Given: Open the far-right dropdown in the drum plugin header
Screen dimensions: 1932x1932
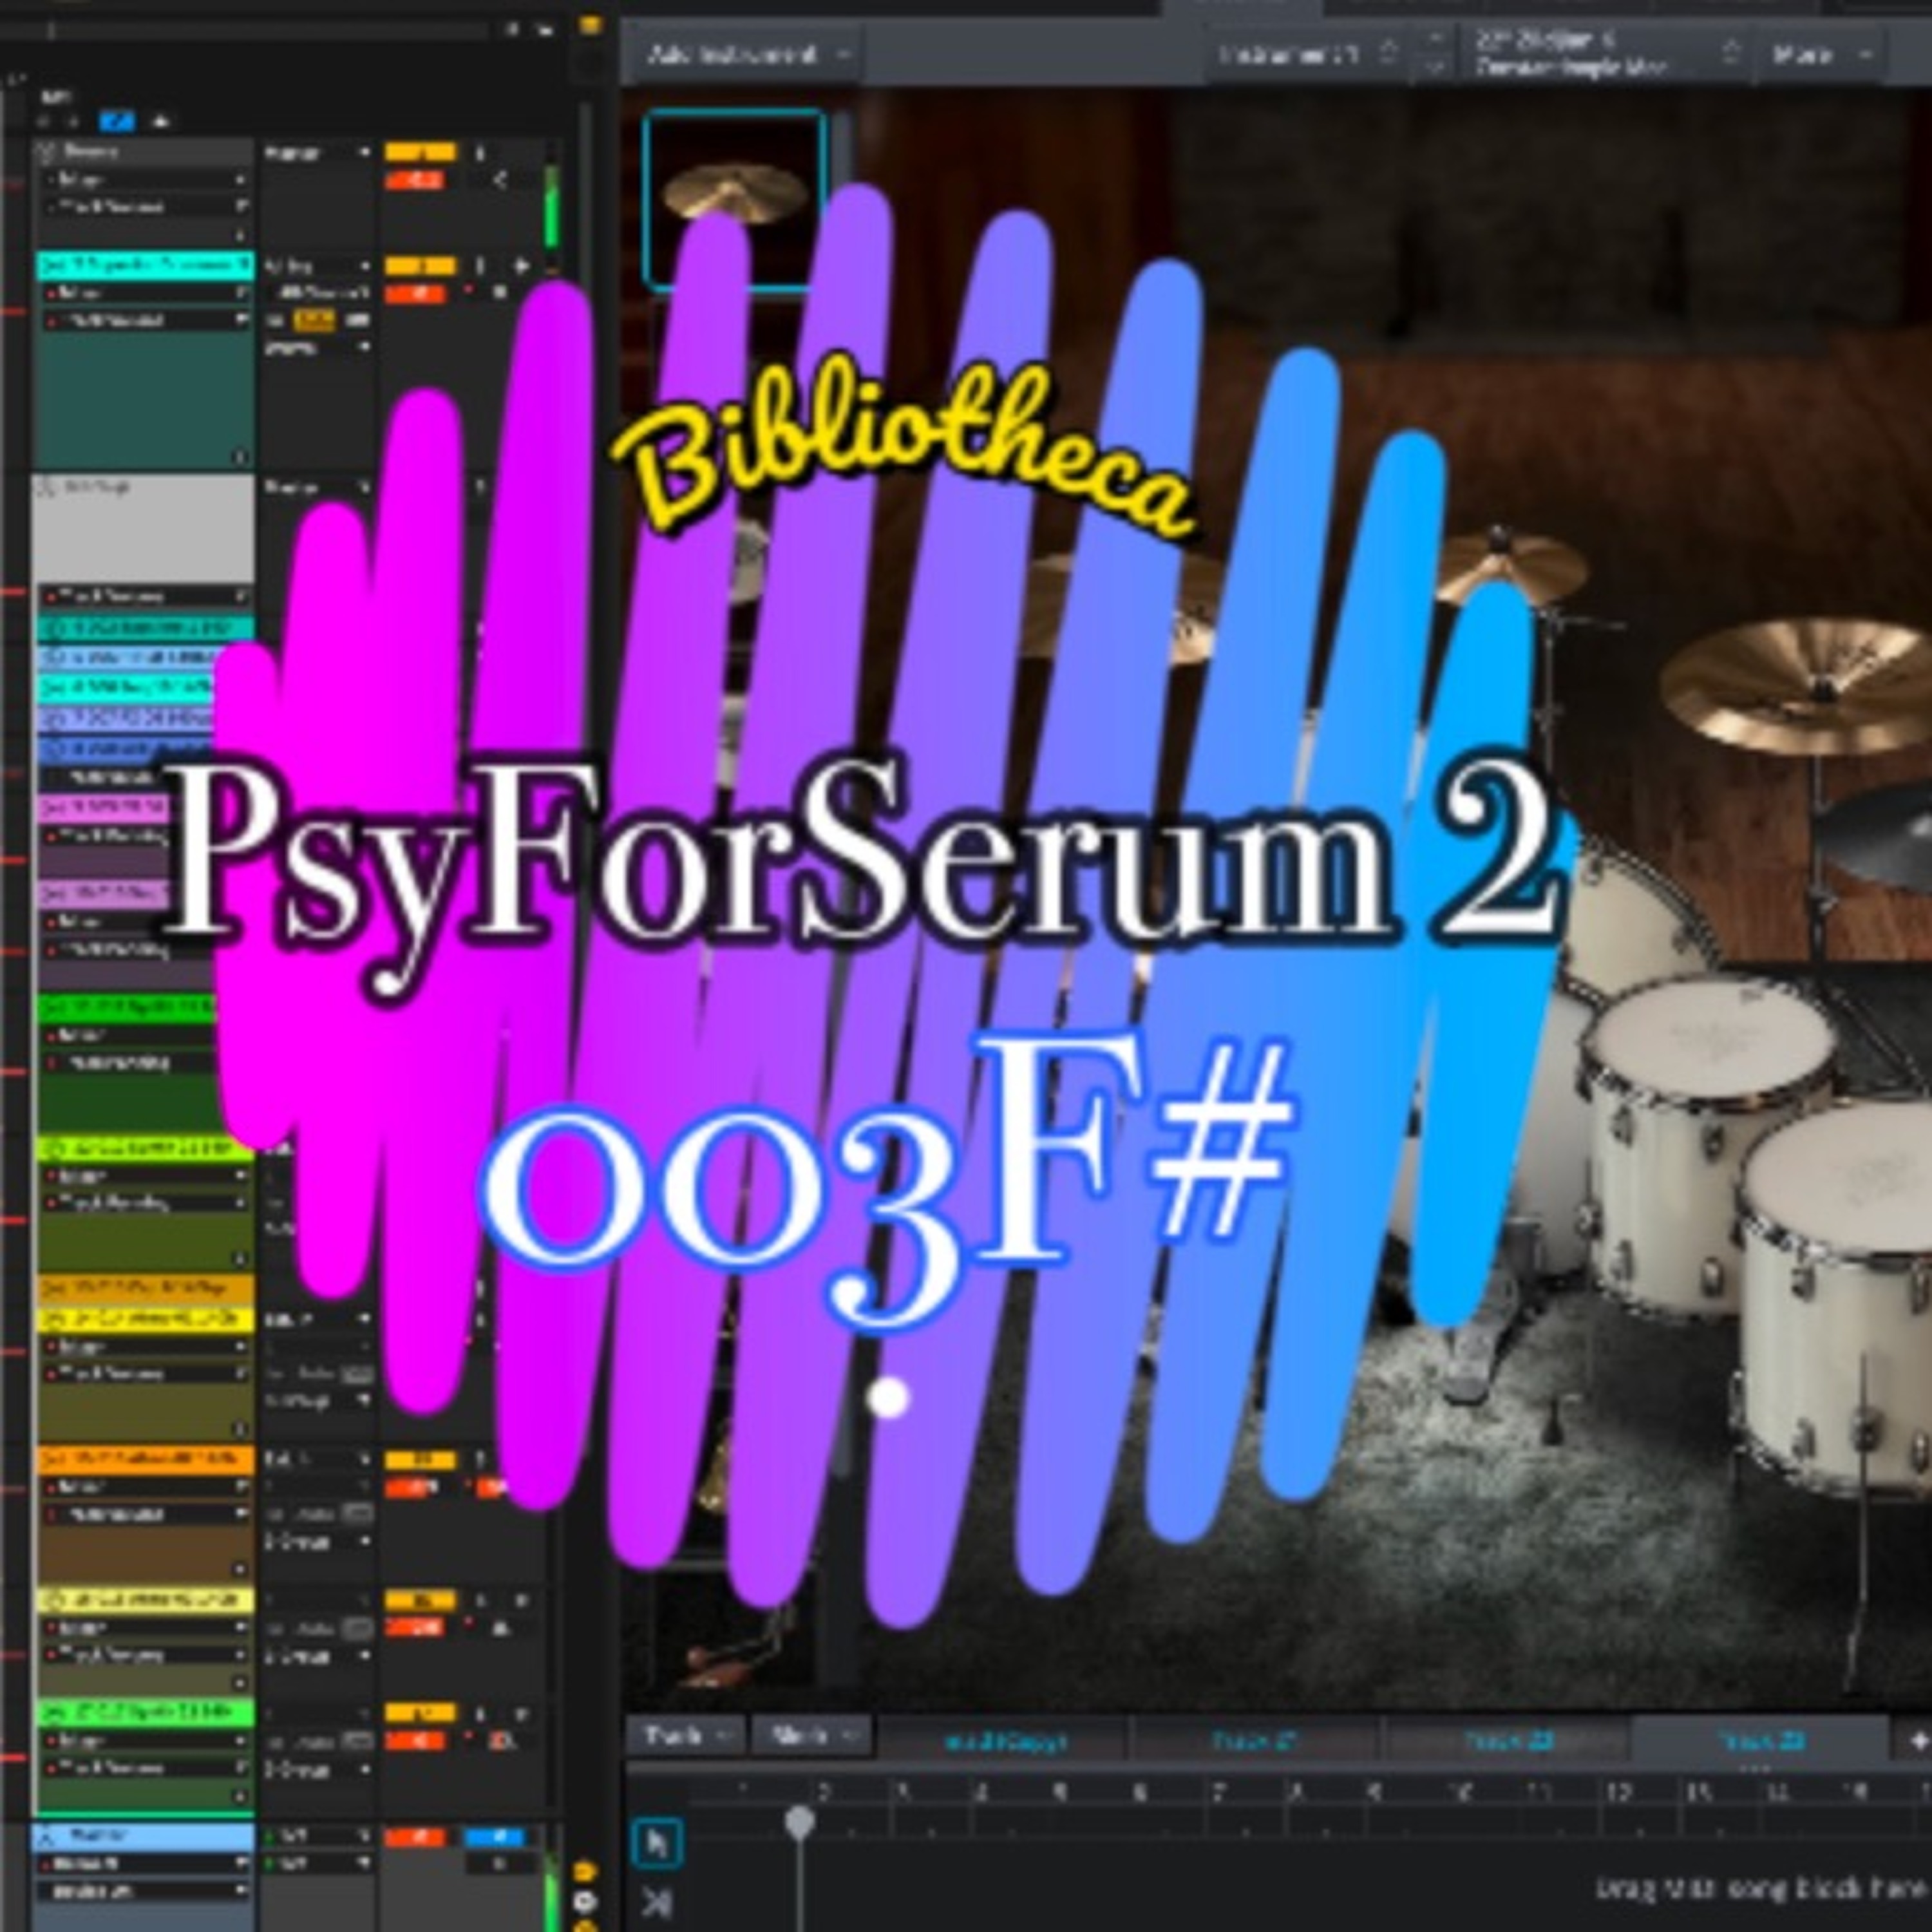Looking at the screenshot, I should 1820,54.
